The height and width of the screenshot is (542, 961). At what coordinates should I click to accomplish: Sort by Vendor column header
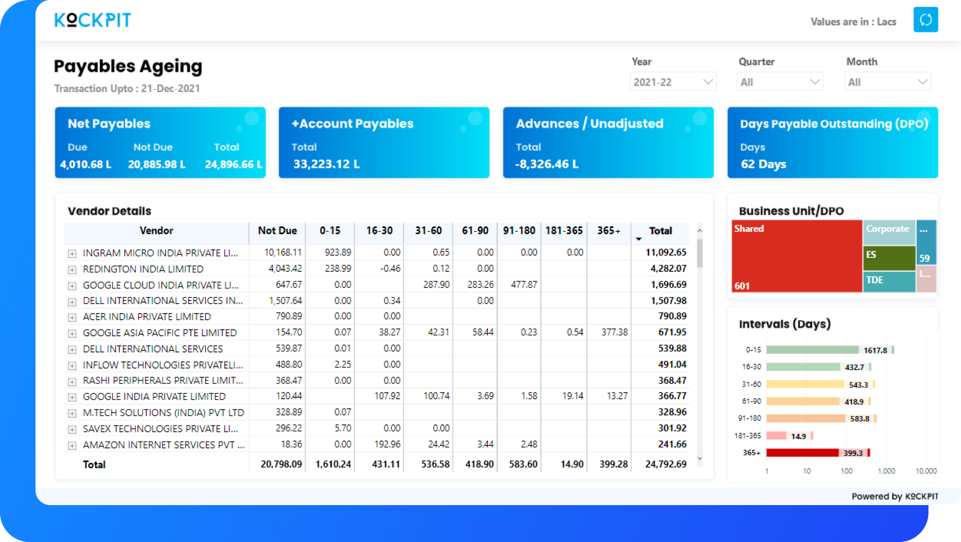(156, 231)
